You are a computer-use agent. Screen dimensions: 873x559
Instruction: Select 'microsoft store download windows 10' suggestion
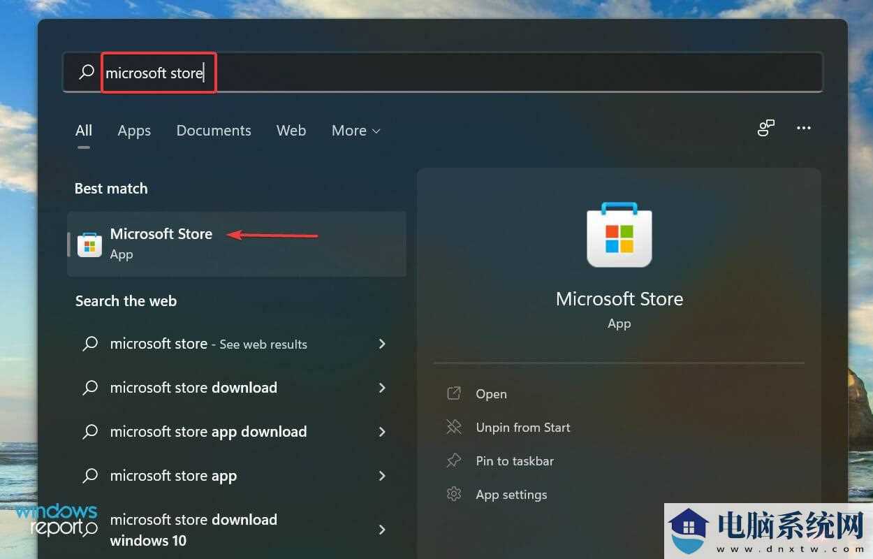[193, 530]
